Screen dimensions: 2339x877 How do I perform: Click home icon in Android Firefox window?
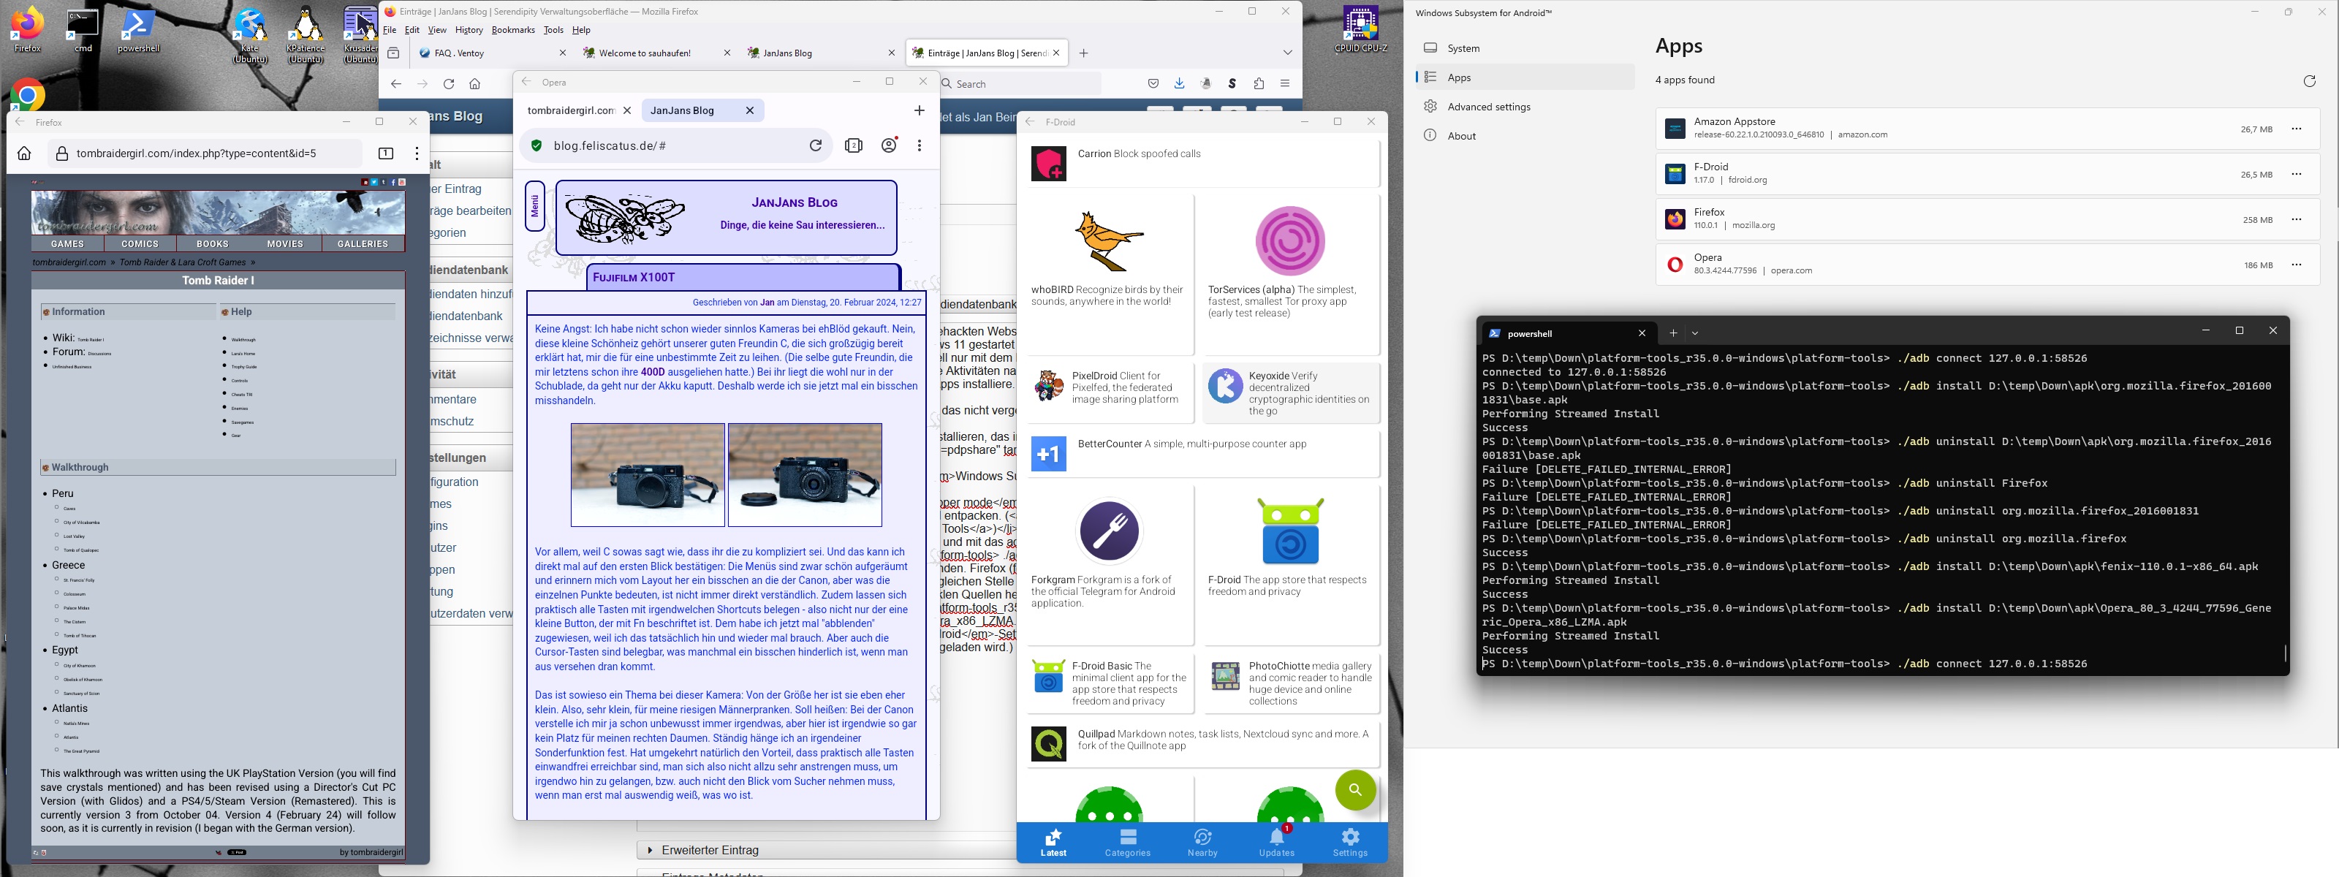click(x=25, y=153)
